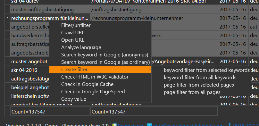This screenshot has width=259, height=126.
Task: Choose Copy value from the menu
Action: tap(100, 99)
